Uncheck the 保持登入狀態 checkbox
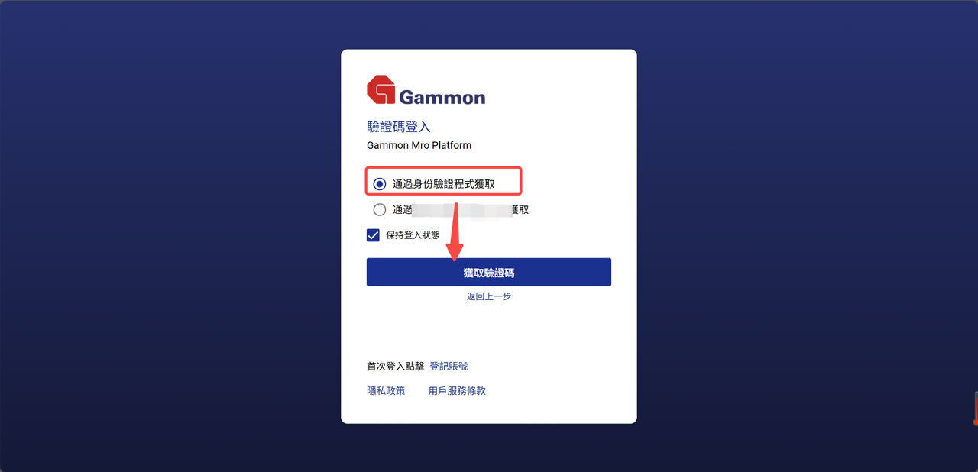978x472 pixels. pyautogui.click(x=373, y=235)
